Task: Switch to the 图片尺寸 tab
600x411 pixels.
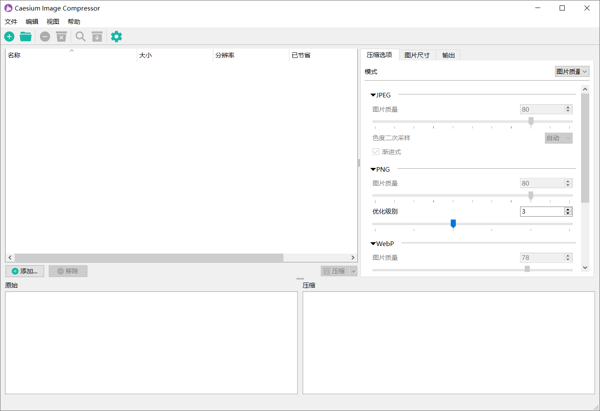Action: click(417, 55)
